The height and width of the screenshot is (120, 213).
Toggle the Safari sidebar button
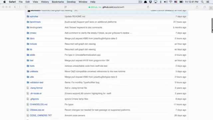[x=26, y=7]
